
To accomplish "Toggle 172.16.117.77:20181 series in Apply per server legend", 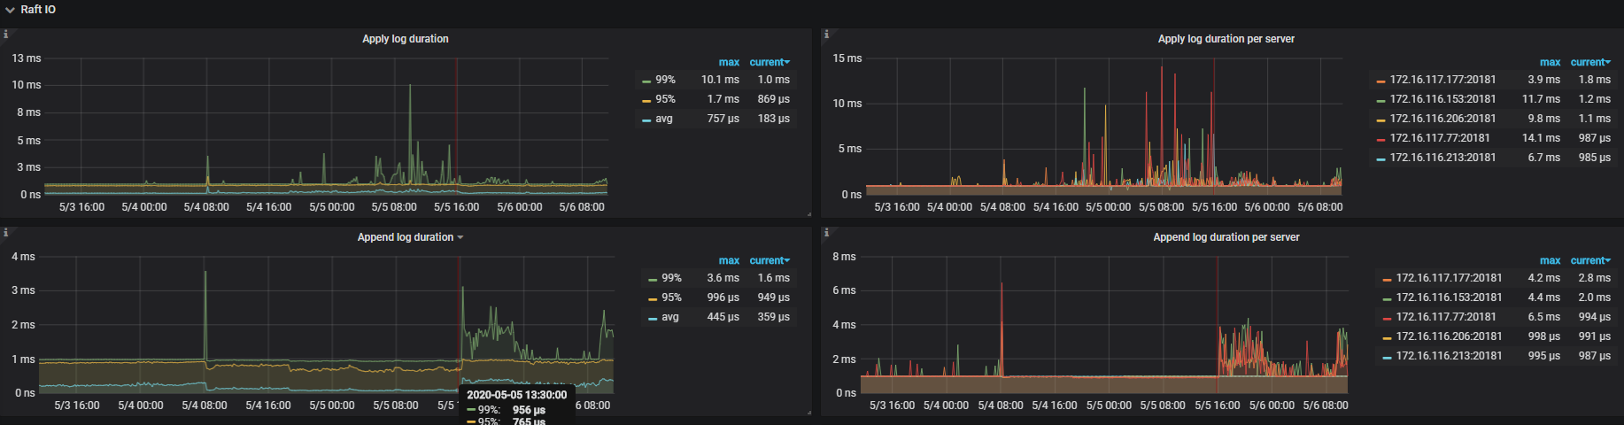I will 1439,138.
